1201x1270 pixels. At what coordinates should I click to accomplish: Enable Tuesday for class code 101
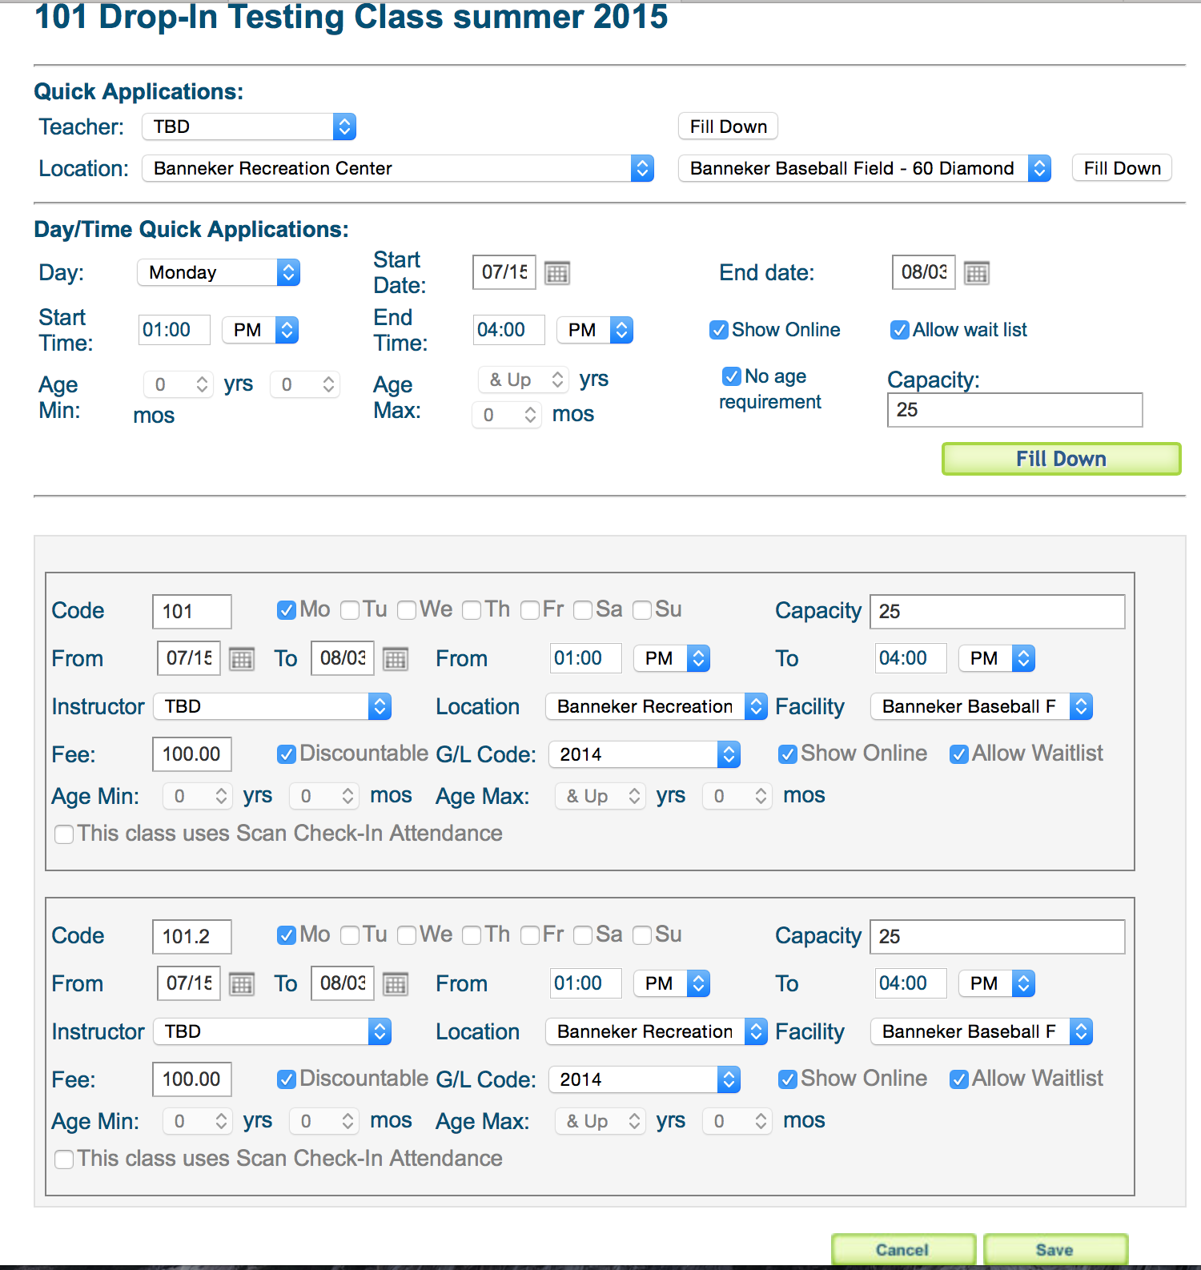pyautogui.click(x=350, y=610)
